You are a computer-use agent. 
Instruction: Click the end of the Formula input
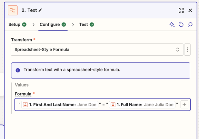pyautogui.click(x=178, y=105)
